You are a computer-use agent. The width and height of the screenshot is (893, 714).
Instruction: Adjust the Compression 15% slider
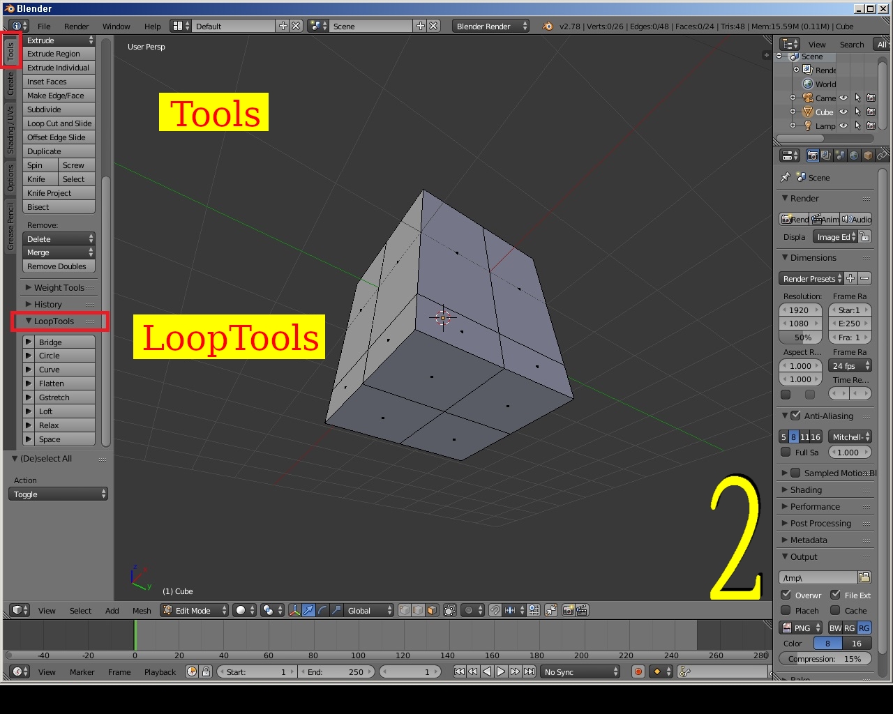coord(825,658)
